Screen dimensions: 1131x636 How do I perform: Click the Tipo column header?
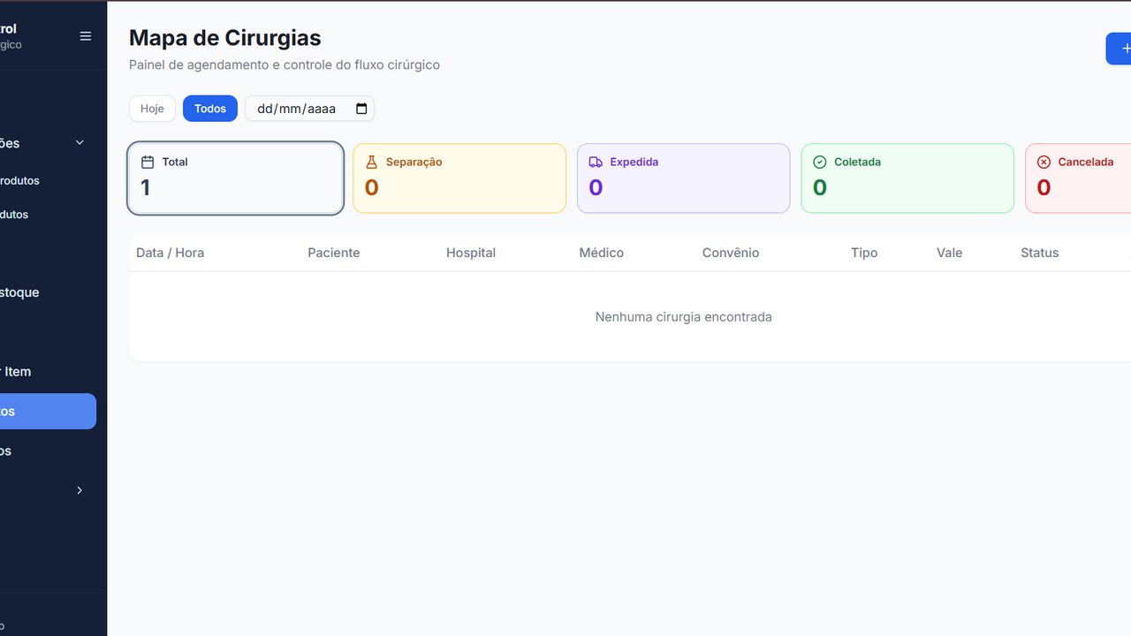pos(864,253)
